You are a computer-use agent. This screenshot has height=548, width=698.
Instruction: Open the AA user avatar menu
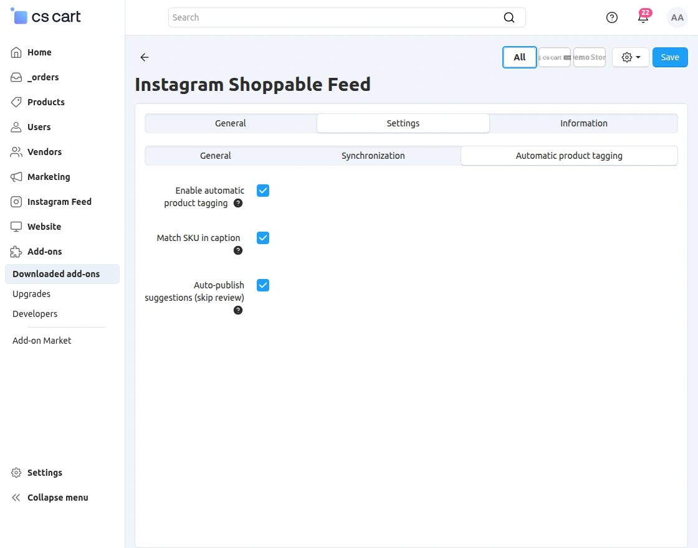[x=677, y=17]
